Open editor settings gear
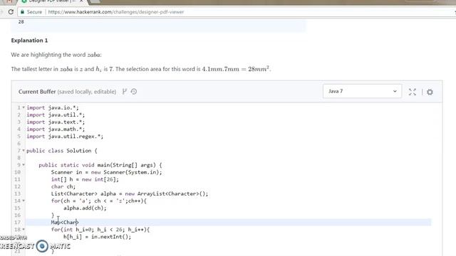 pyautogui.click(x=430, y=92)
